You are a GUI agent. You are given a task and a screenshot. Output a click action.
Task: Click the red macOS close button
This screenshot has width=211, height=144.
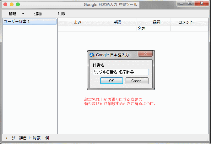(x=5, y=4)
